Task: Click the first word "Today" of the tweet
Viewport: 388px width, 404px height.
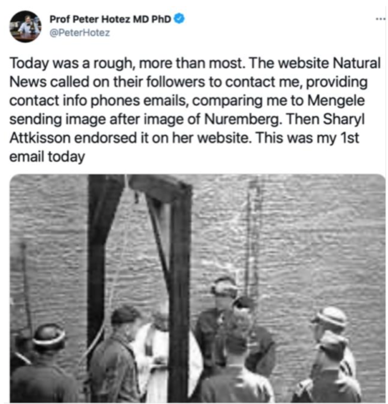Action: coord(29,63)
